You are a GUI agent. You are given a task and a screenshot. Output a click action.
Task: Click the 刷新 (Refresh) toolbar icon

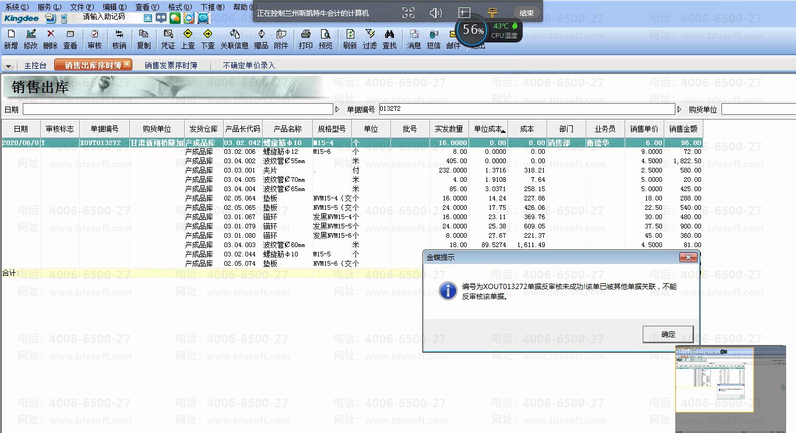tap(350, 39)
